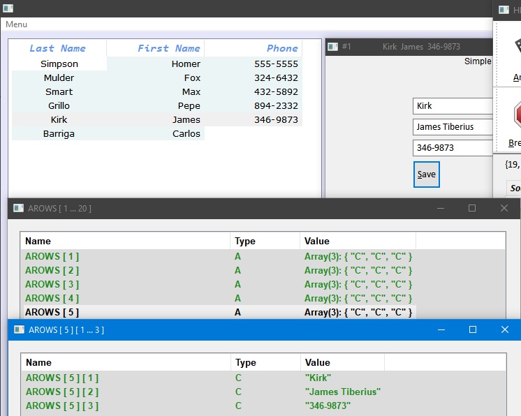The width and height of the screenshot is (521, 416).
Task: Select the Mulder last name cell
Action: pos(59,77)
